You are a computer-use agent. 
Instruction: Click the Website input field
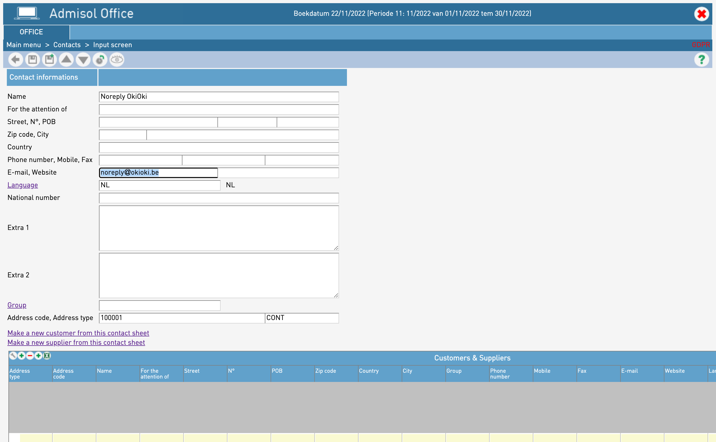point(279,173)
